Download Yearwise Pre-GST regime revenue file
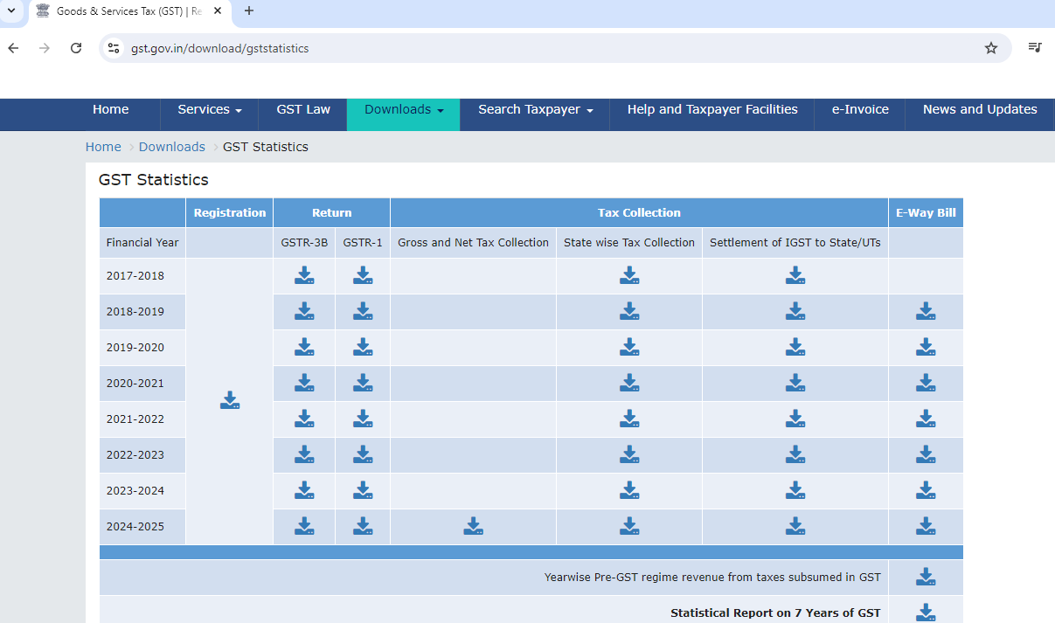This screenshot has height=623, width=1055. tap(926, 578)
